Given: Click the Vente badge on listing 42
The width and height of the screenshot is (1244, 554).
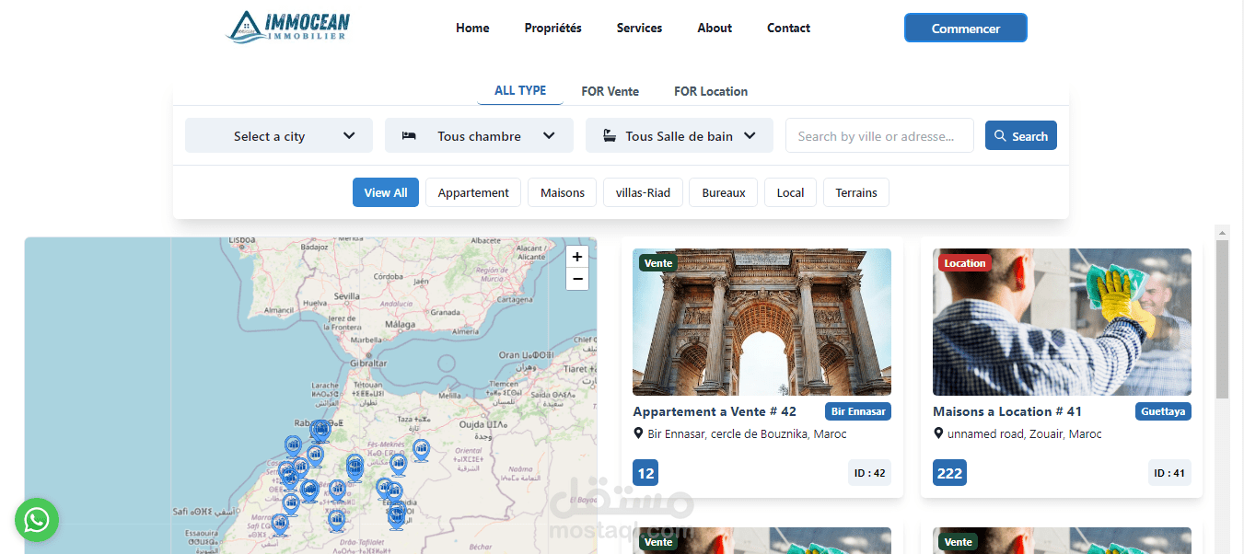Looking at the screenshot, I should pos(658,263).
